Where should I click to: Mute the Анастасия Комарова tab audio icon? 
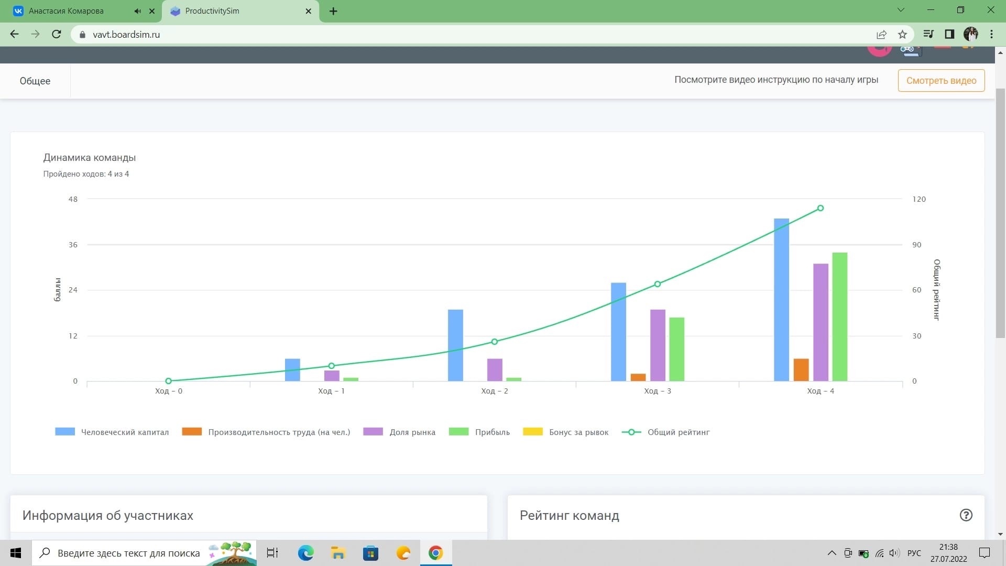point(137,11)
